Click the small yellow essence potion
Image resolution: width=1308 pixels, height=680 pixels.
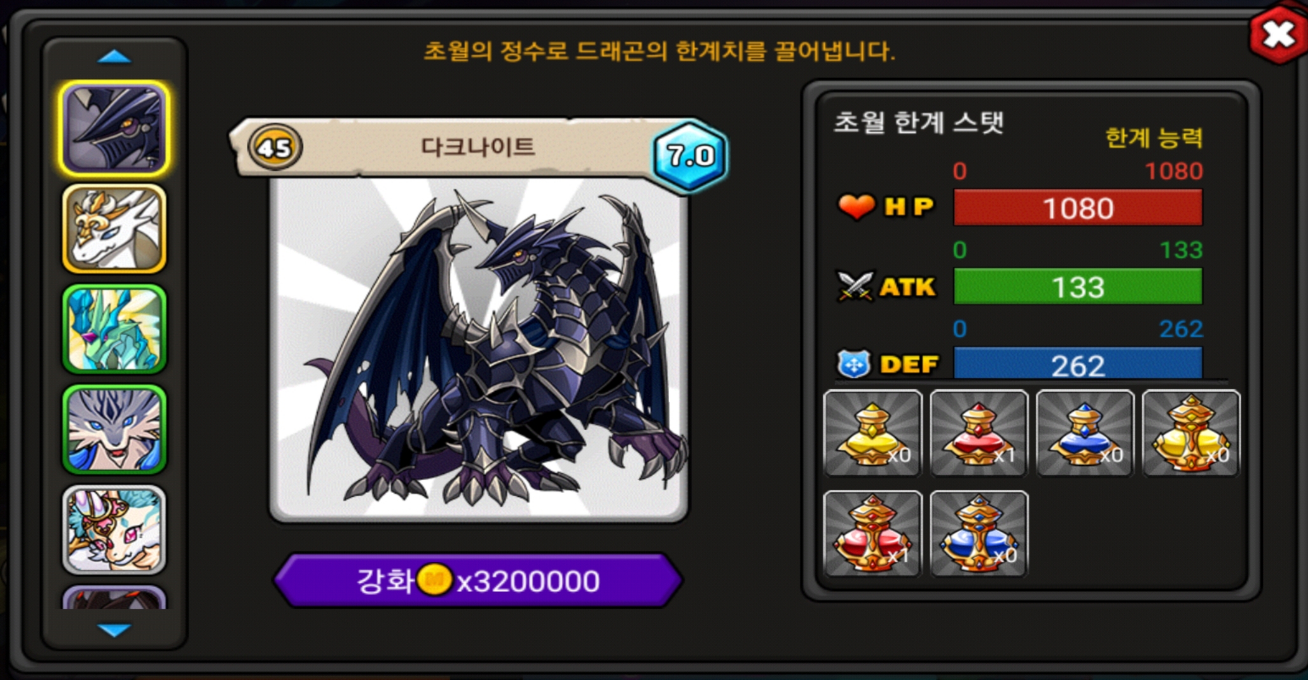(872, 433)
